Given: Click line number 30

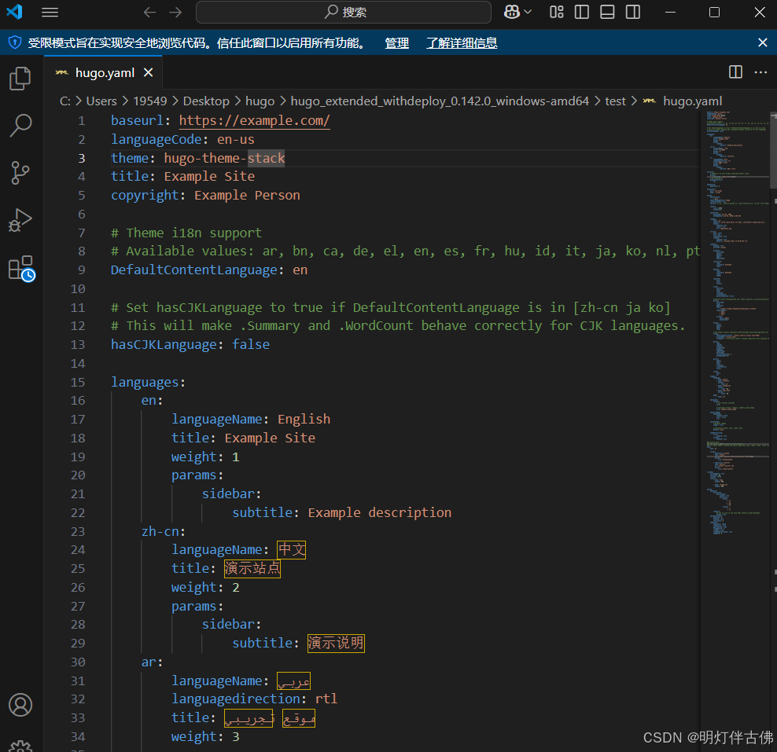Looking at the screenshot, I should pyautogui.click(x=78, y=662).
